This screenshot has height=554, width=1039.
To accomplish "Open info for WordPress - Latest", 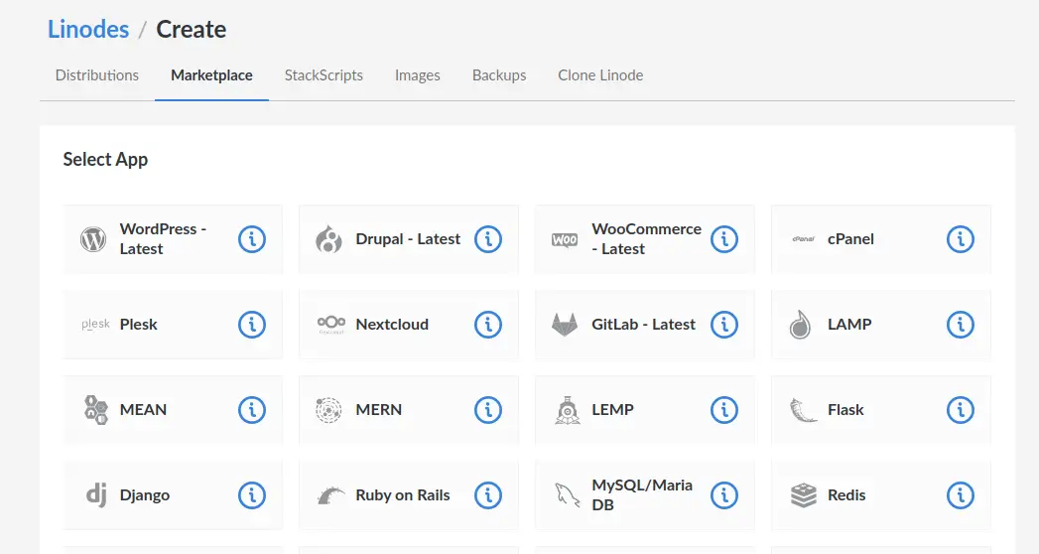I will pyautogui.click(x=252, y=238).
